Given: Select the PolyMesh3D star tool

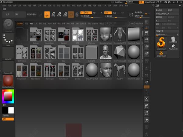Looking at the screenshot, I should coord(173,47).
